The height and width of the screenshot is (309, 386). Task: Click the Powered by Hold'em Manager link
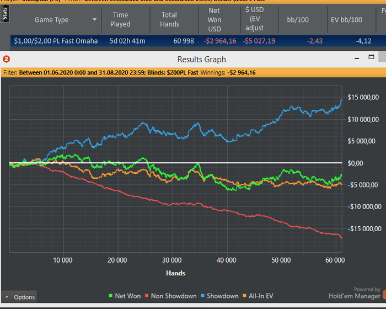pos(355,293)
